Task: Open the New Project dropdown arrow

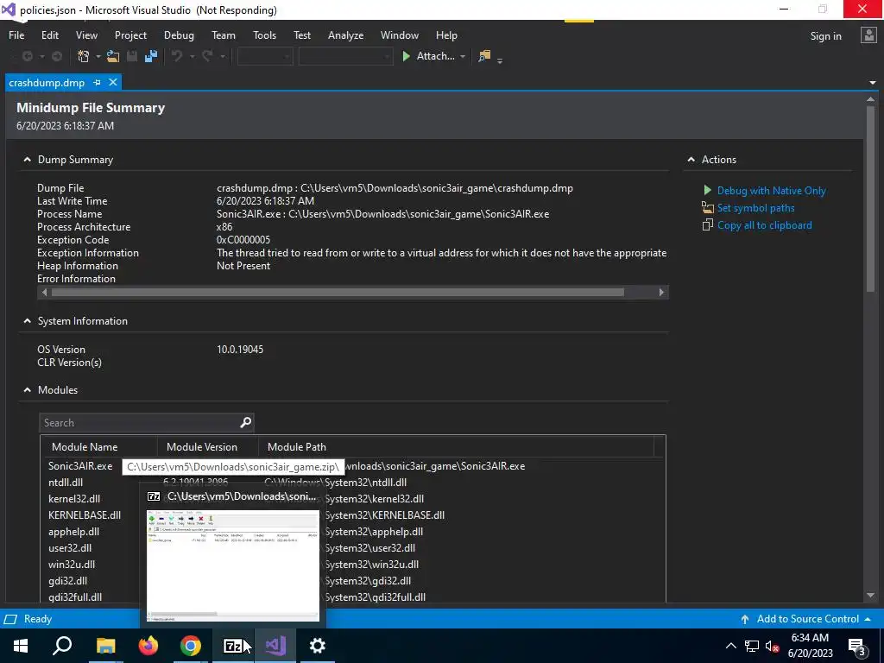Action: pyautogui.click(x=98, y=56)
